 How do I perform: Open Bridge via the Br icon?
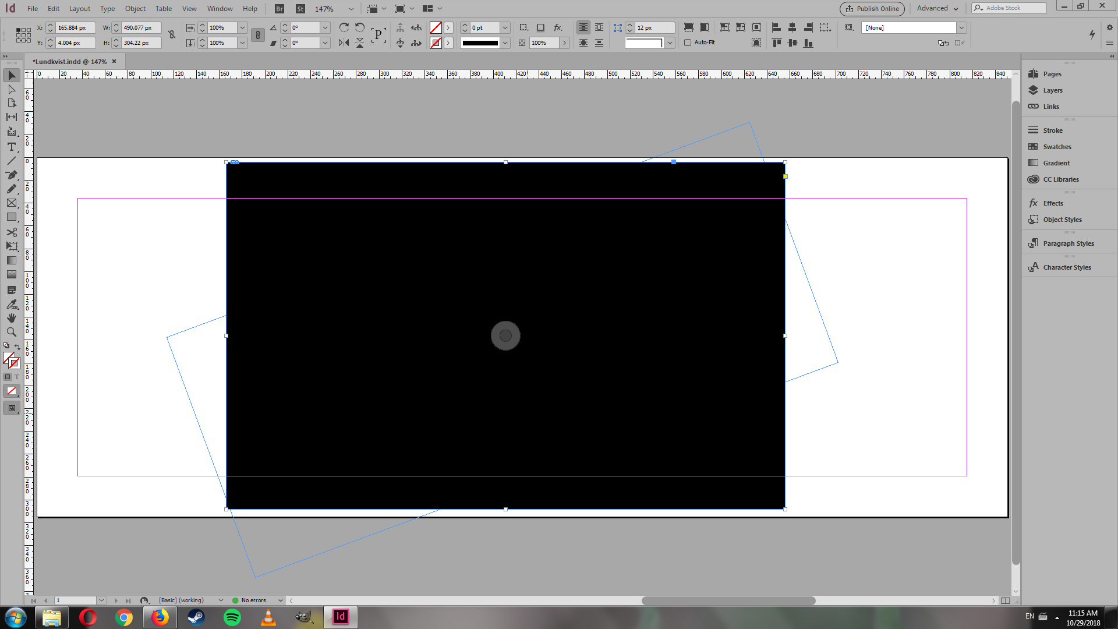pyautogui.click(x=279, y=9)
